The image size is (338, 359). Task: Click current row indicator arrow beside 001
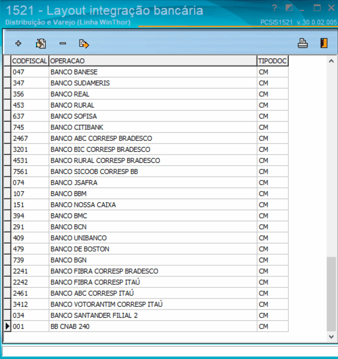click(x=7, y=327)
